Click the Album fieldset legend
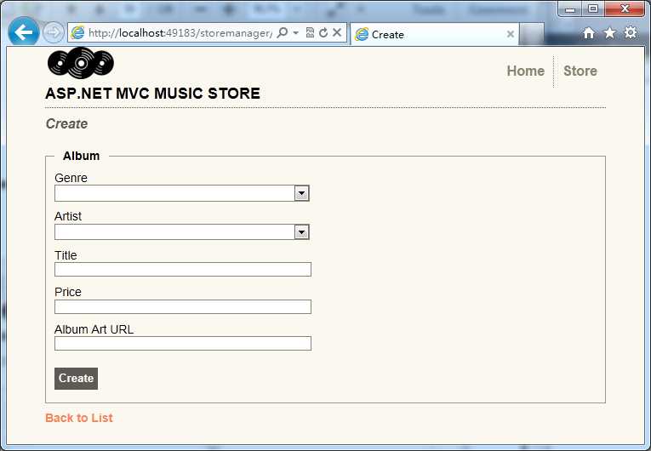This screenshot has width=651, height=451. click(x=82, y=156)
